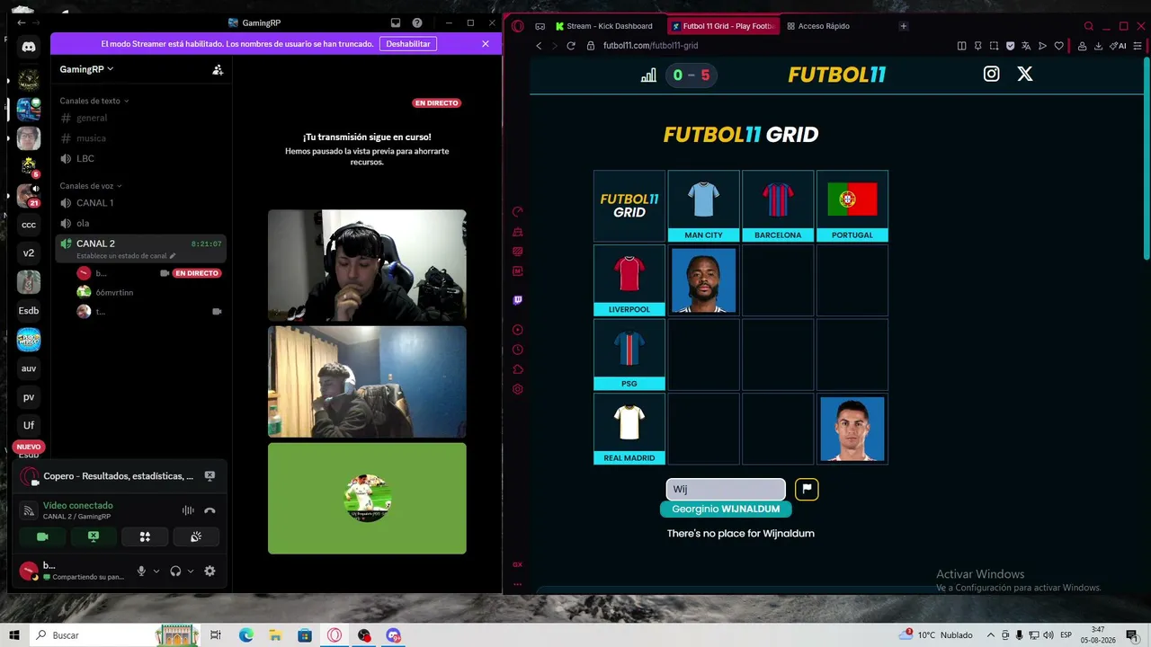Screen dimensions: 1151x647
Task: Open the activities button in Discord
Action: point(145,536)
